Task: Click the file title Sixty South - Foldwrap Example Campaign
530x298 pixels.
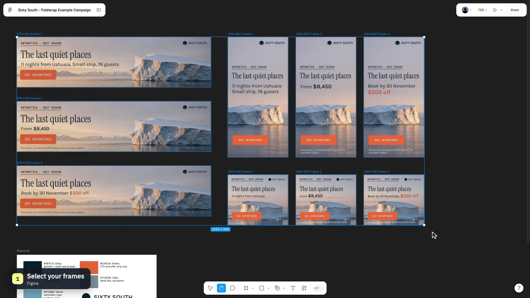Action: (54, 10)
